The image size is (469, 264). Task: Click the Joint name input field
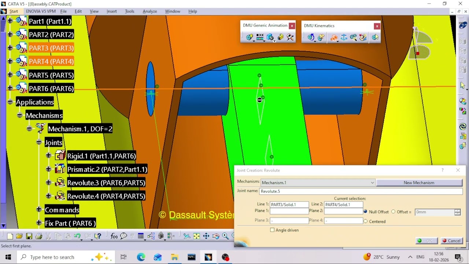(x=361, y=191)
